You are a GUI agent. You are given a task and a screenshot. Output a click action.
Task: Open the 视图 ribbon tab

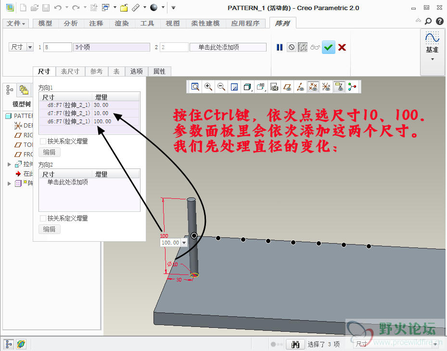(173, 24)
